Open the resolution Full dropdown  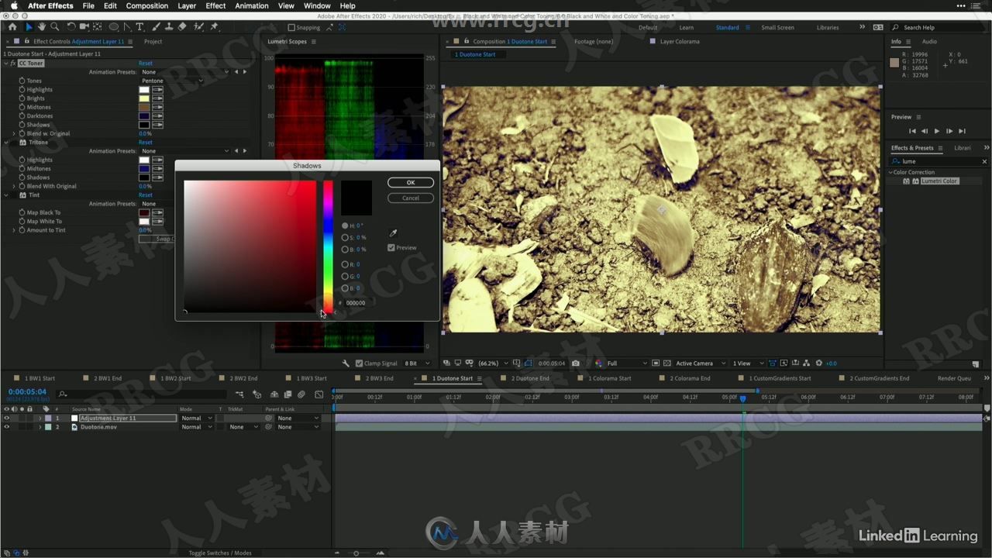(x=626, y=363)
